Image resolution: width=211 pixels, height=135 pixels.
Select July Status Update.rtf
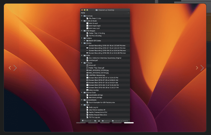[x=97, y=110]
